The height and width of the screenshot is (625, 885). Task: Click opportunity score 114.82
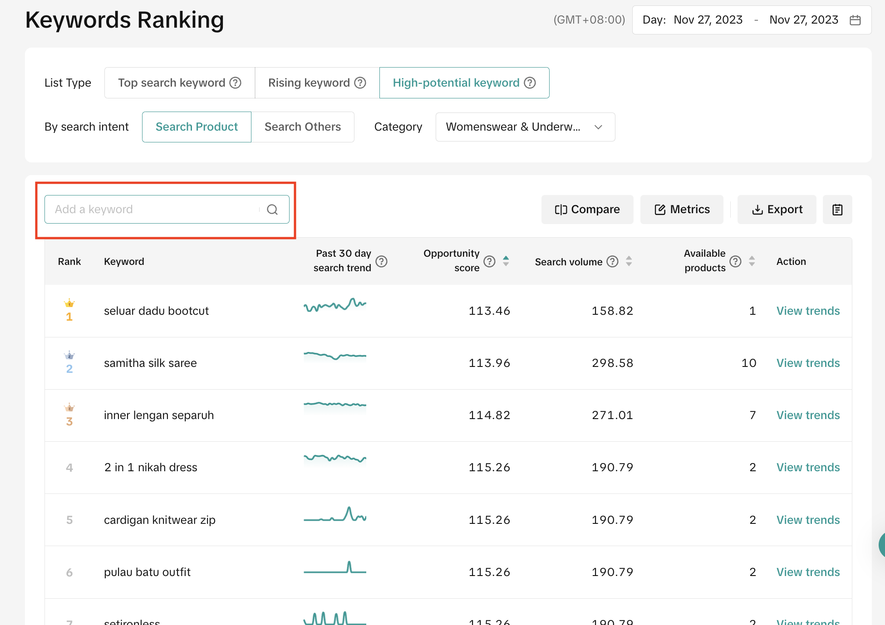[489, 415]
